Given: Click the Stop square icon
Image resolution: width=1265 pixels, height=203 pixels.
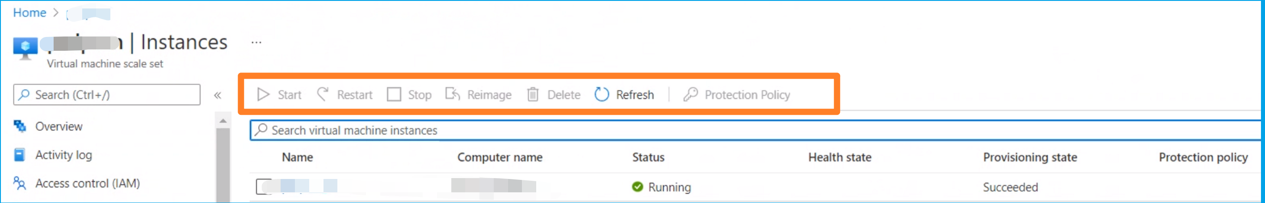Looking at the screenshot, I should [394, 94].
